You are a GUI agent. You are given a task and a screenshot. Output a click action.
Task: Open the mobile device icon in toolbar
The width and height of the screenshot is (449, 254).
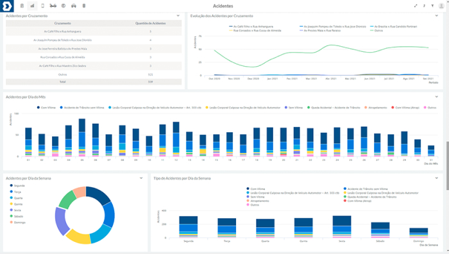click(x=43, y=6)
